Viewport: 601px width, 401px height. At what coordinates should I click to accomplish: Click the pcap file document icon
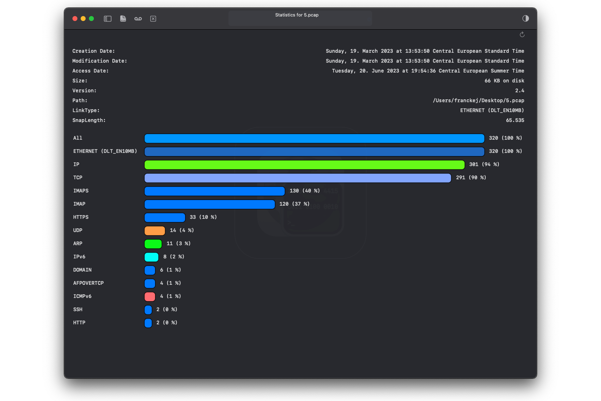(123, 19)
